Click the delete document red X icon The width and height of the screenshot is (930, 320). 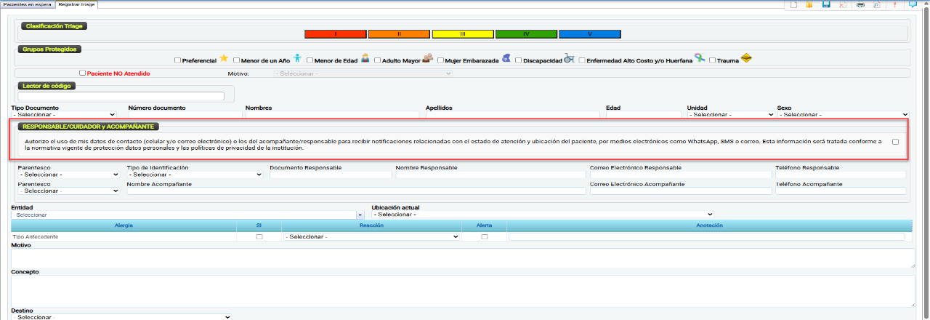(x=843, y=4)
